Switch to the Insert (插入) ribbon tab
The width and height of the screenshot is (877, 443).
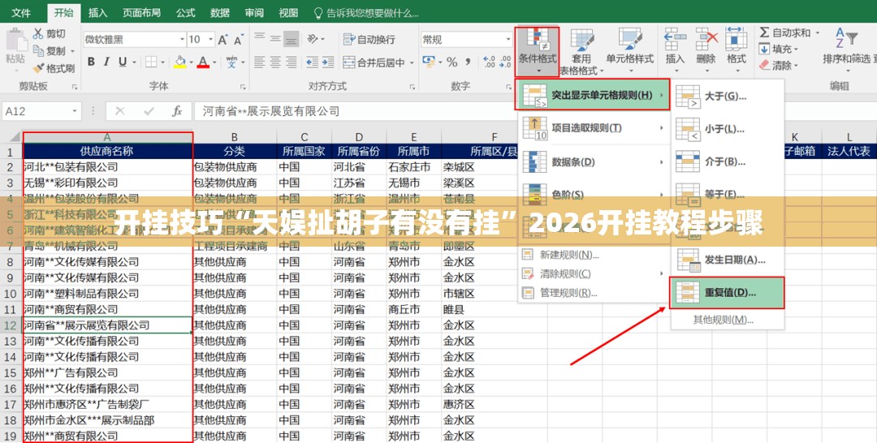point(98,12)
